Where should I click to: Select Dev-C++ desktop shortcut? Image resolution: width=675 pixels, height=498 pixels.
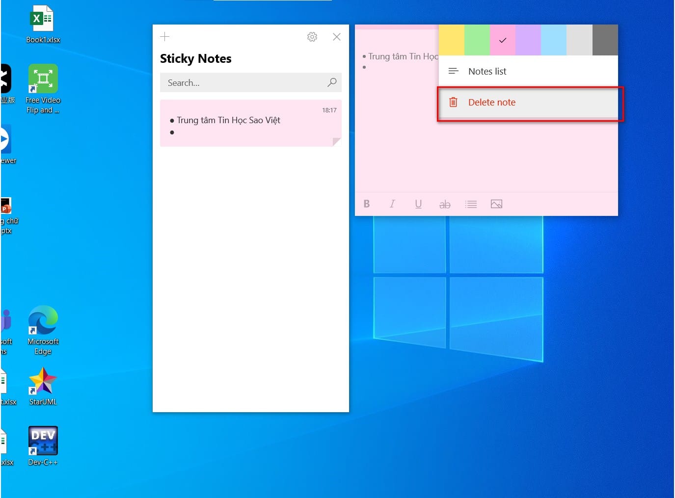[x=43, y=446]
